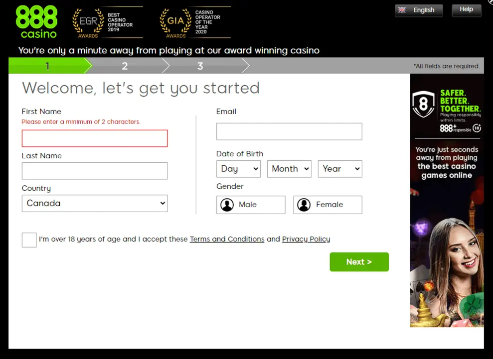Go to registration step 2

[x=125, y=66]
